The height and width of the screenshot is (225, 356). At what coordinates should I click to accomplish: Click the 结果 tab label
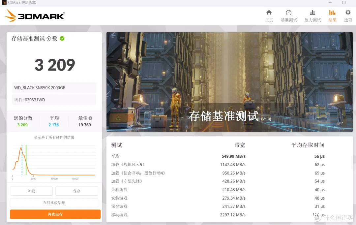(332, 20)
